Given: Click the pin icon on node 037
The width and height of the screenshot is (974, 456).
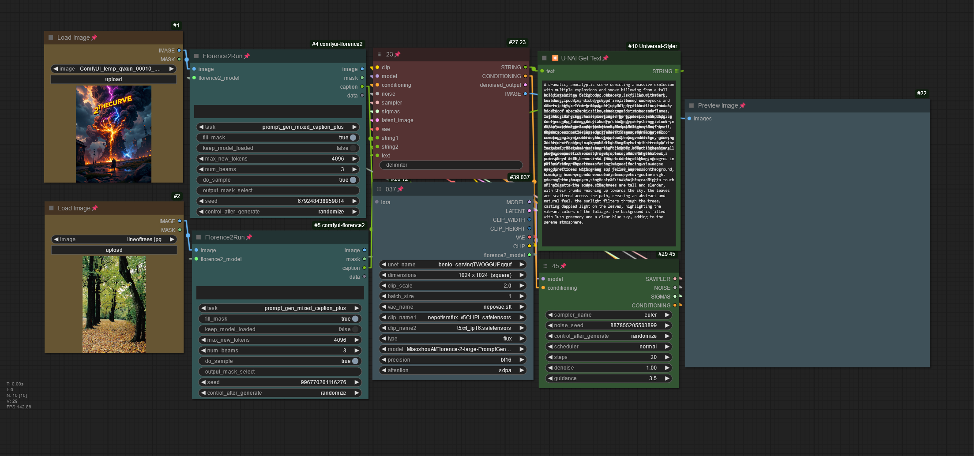Looking at the screenshot, I should tap(400, 189).
